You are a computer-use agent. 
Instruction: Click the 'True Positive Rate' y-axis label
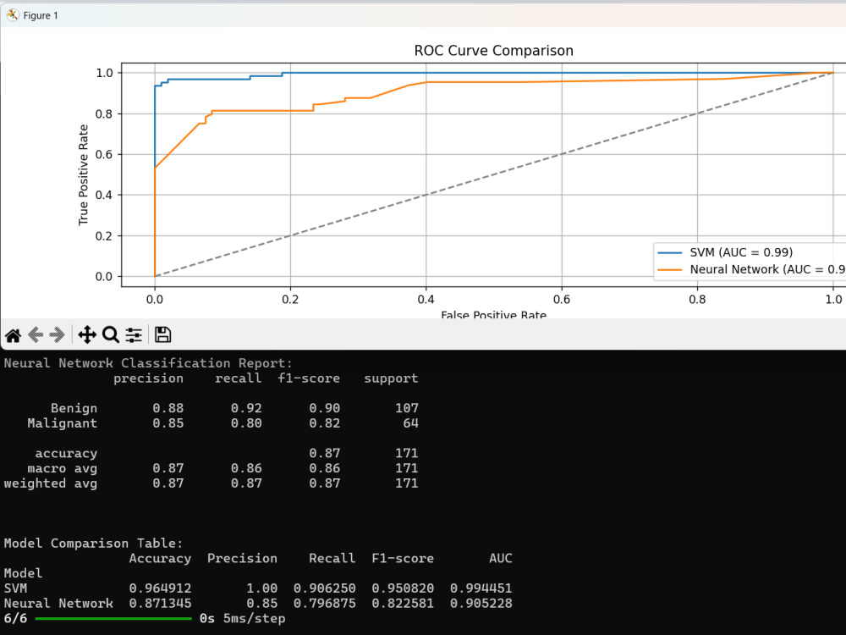(x=83, y=174)
